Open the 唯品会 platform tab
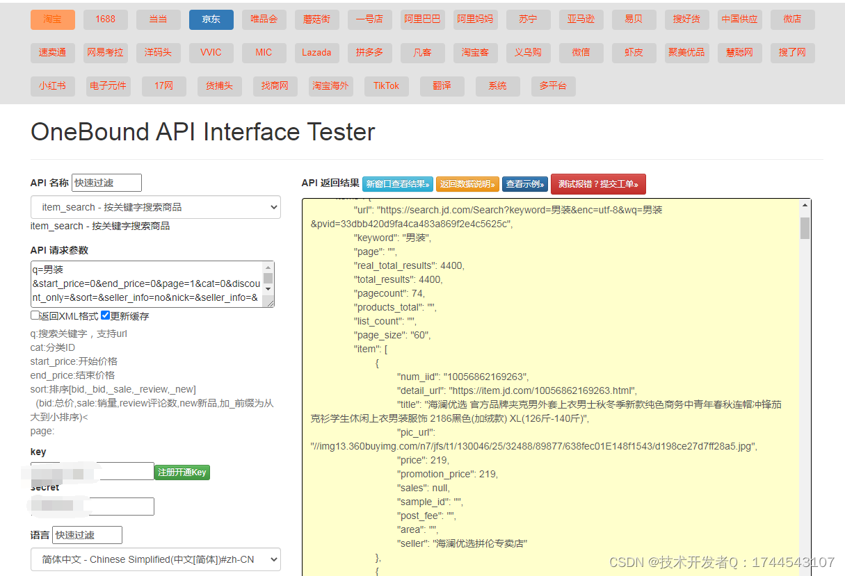 (264, 19)
